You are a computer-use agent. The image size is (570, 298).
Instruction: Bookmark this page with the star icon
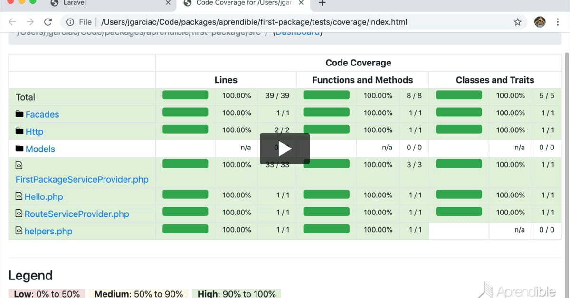coord(518,22)
